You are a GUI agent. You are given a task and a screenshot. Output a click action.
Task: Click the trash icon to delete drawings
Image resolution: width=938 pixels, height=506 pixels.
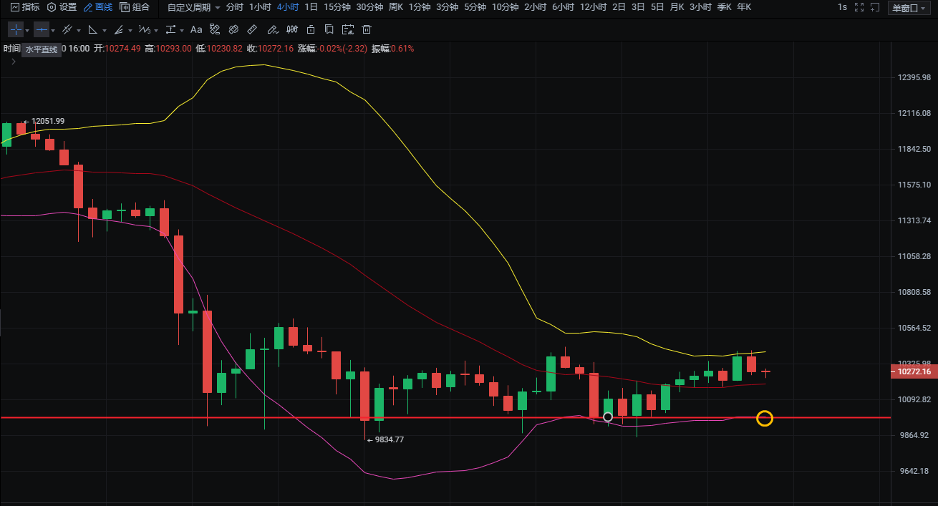coord(367,30)
